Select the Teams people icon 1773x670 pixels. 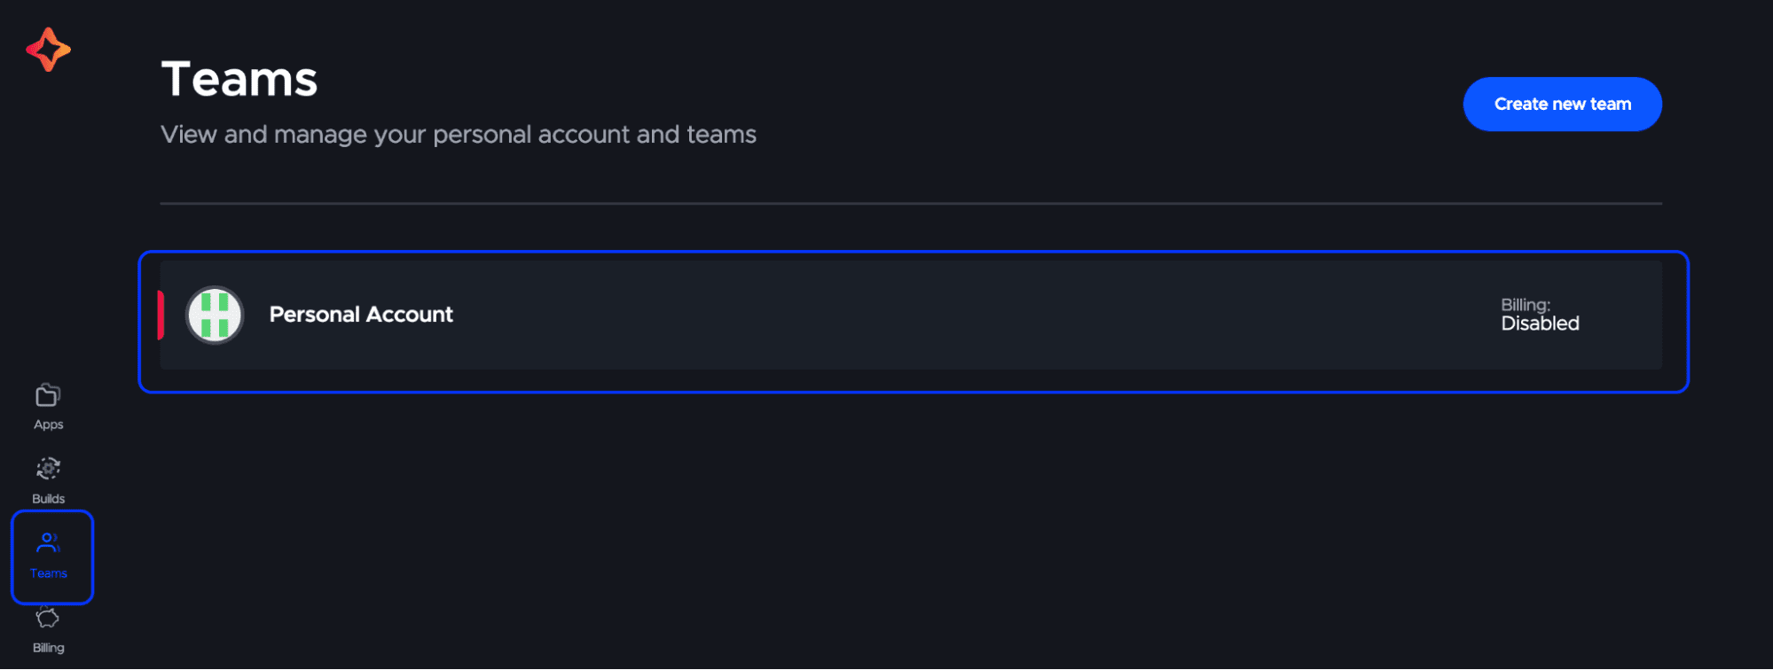[48, 542]
